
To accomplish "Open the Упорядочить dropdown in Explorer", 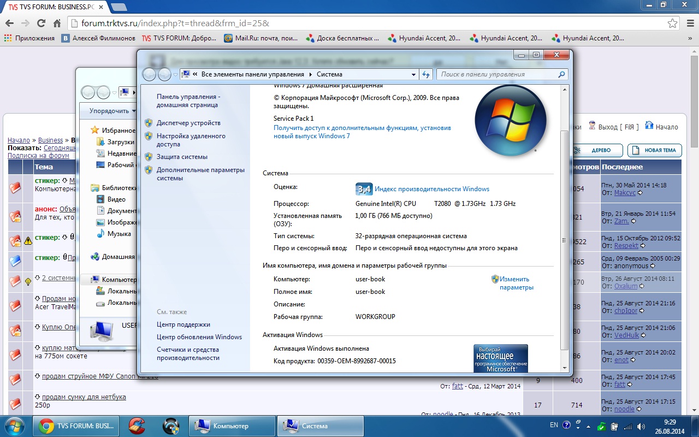I will pos(112,111).
